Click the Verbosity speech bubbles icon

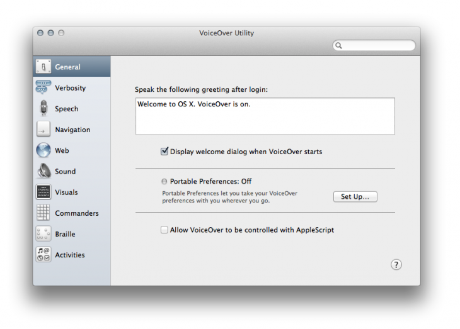pyautogui.click(x=43, y=87)
